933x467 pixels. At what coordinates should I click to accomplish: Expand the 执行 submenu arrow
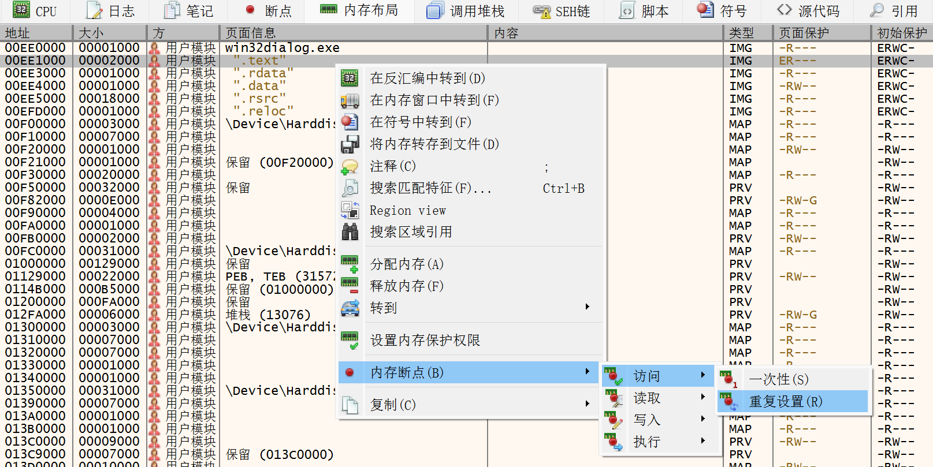[x=703, y=441]
